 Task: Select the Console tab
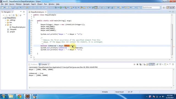coord(44,64)
